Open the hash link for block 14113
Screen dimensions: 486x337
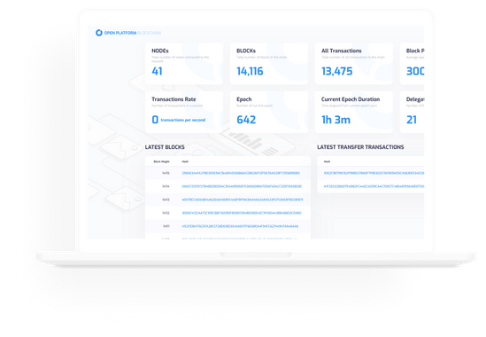[x=243, y=200]
